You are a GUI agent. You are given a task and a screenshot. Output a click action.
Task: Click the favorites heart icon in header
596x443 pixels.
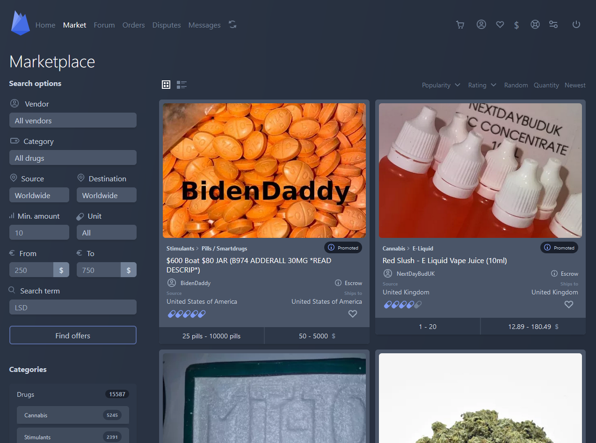pos(500,25)
